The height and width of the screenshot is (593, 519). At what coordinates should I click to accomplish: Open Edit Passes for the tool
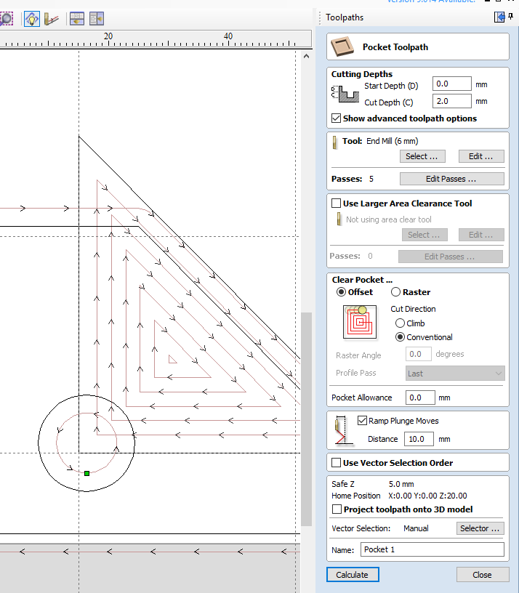(451, 179)
